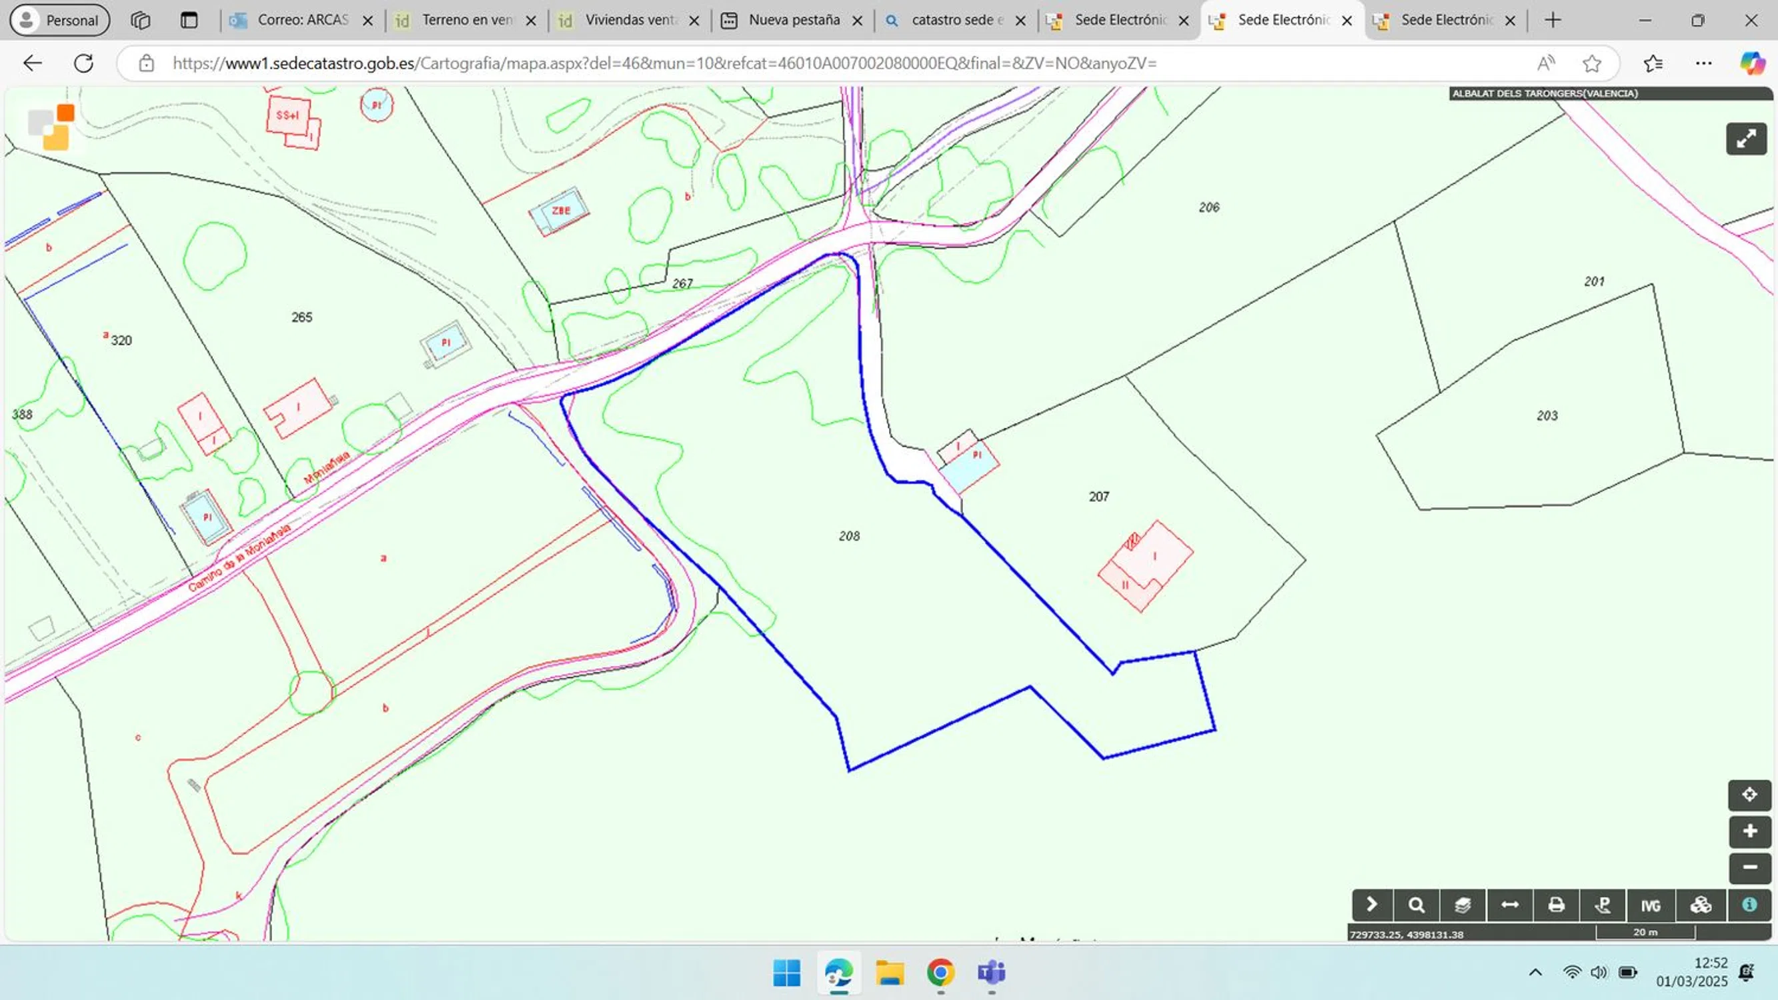Click parcel 208 label on map

849,536
